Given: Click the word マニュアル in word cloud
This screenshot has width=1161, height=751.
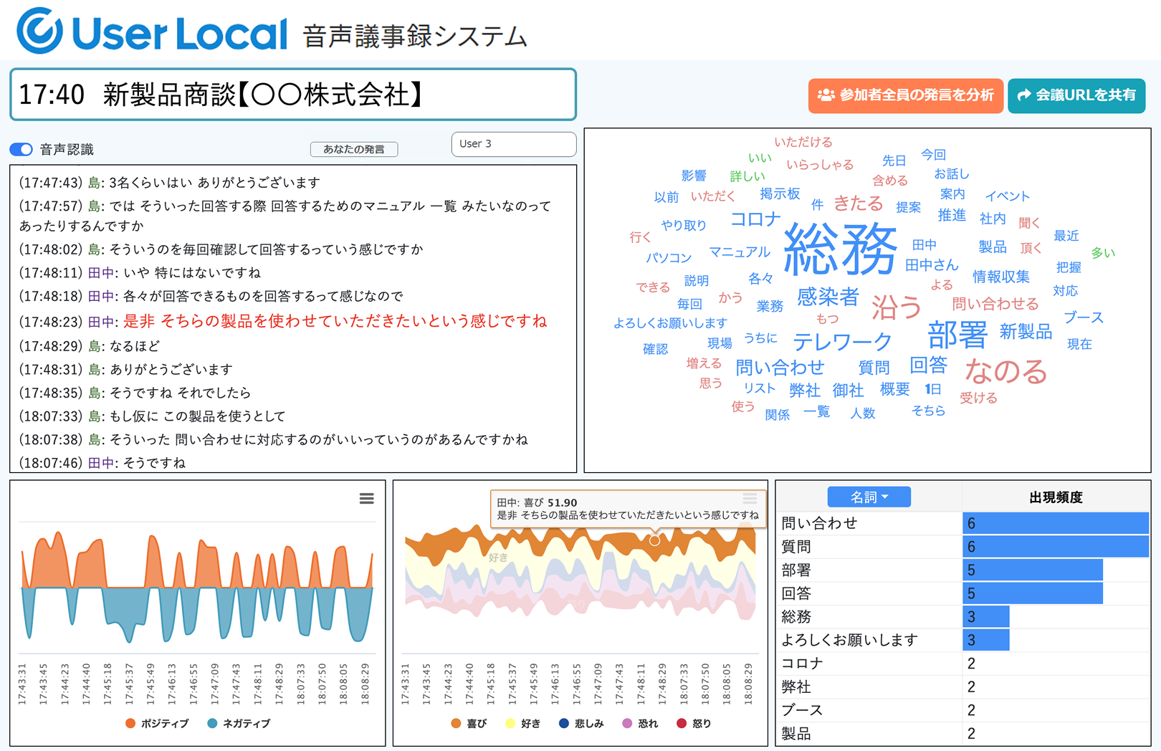Looking at the screenshot, I should pyautogui.click(x=740, y=252).
